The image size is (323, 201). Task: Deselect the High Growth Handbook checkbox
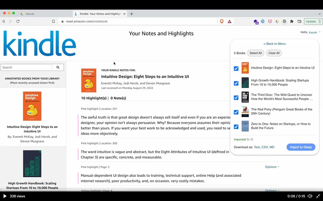click(x=236, y=83)
